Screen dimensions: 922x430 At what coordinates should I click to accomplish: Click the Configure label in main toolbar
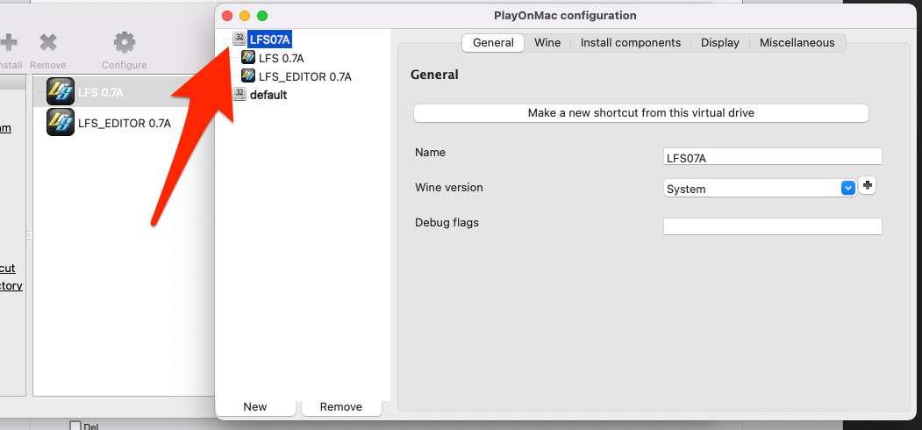(x=124, y=65)
